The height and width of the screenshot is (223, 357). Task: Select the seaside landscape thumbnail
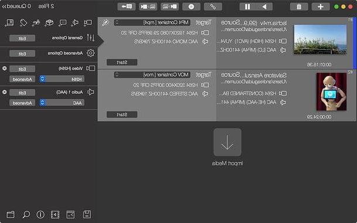[320, 39]
